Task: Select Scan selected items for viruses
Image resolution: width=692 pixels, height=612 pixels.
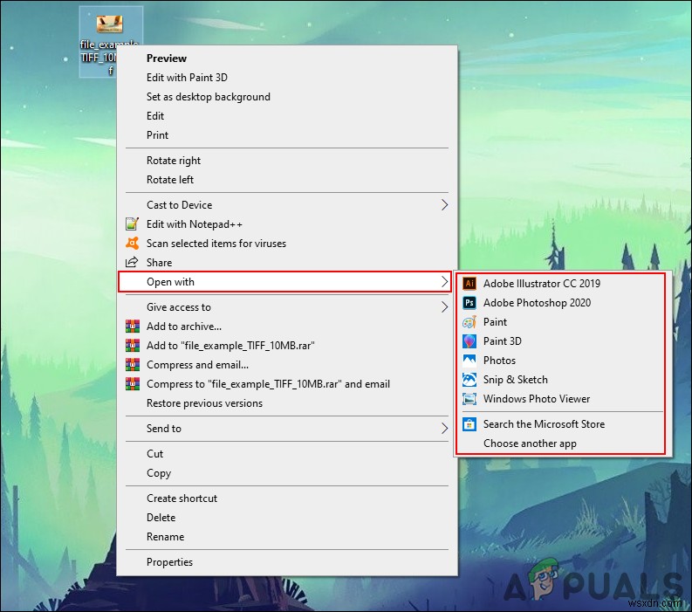Action: pos(287,244)
